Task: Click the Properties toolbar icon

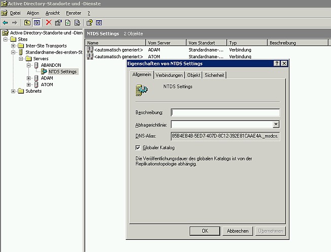Action: click(x=58, y=23)
